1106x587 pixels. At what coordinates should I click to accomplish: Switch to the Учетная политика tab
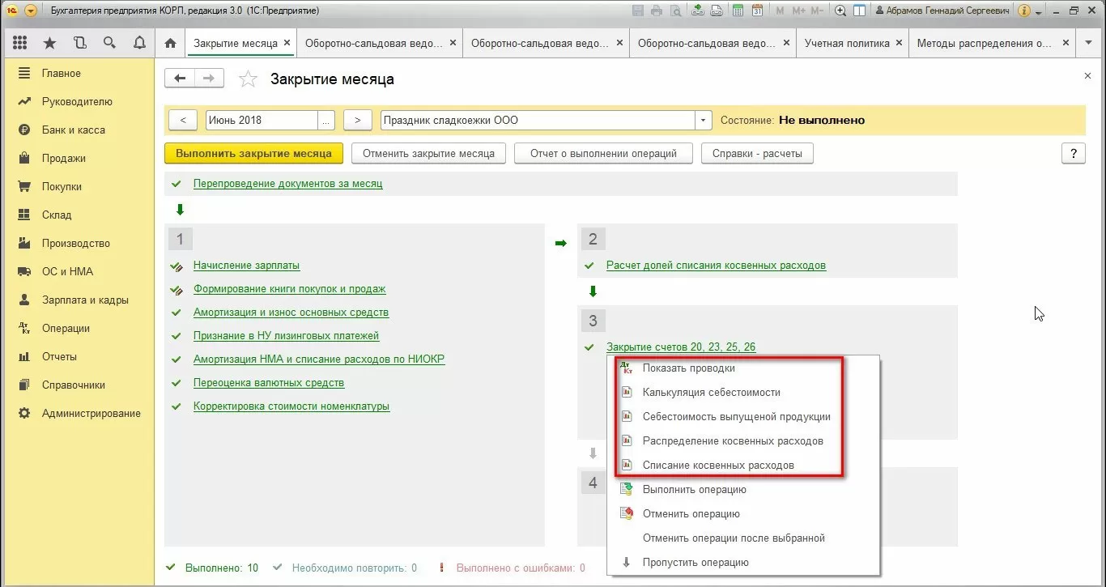coord(846,43)
